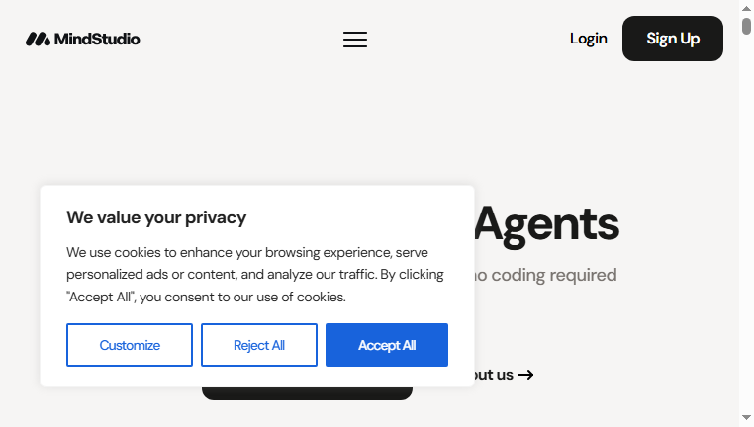This screenshot has height=427, width=754.
Task: Open cookie Customize preferences
Action: (130, 345)
